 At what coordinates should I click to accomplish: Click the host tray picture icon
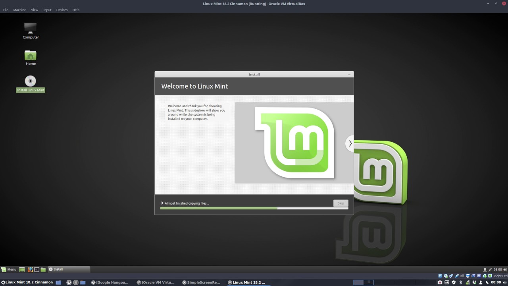tap(447, 282)
